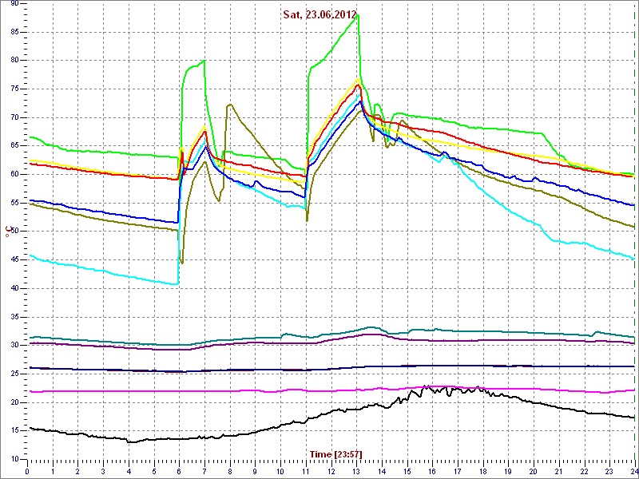Click hour label '6' on time axis
This screenshot has width=639, height=479.
pyautogui.click(x=179, y=469)
